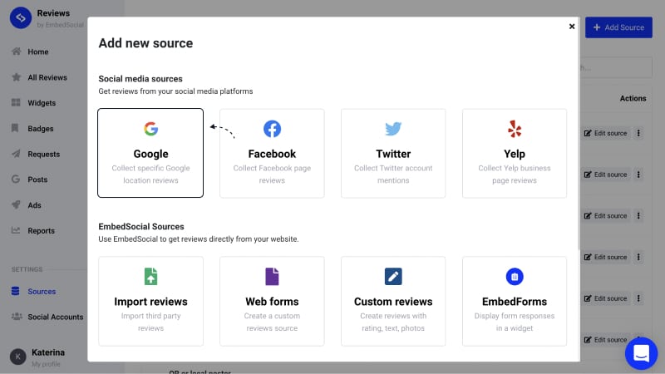Close the Add new source dialog
Viewport: 665px width, 374px height.
(x=572, y=27)
